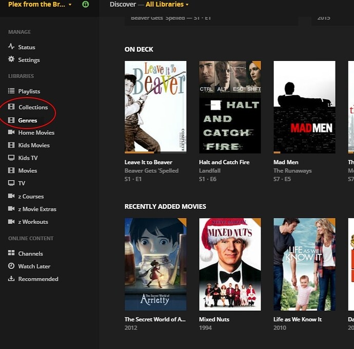
Task: Click The Secret World of A... title
Action: (x=155, y=319)
